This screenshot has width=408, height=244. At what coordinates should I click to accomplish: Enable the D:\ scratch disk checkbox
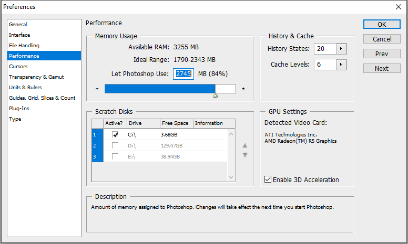115,145
